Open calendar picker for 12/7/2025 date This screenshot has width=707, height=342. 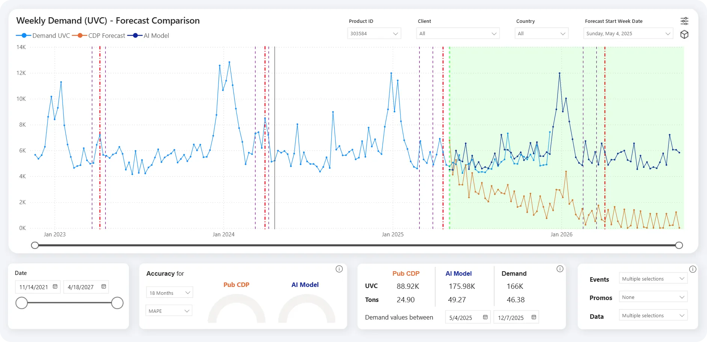(534, 317)
